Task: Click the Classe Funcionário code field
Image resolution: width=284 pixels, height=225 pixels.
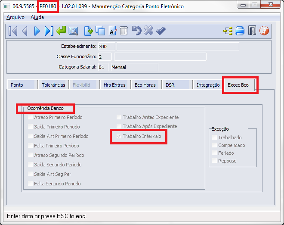Action: click(105, 57)
